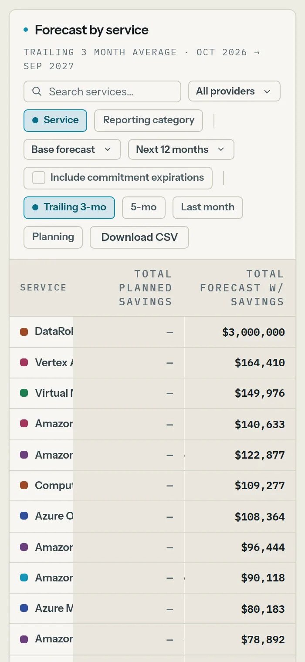Sort by Total Forecast w/ Savings header

242,287
